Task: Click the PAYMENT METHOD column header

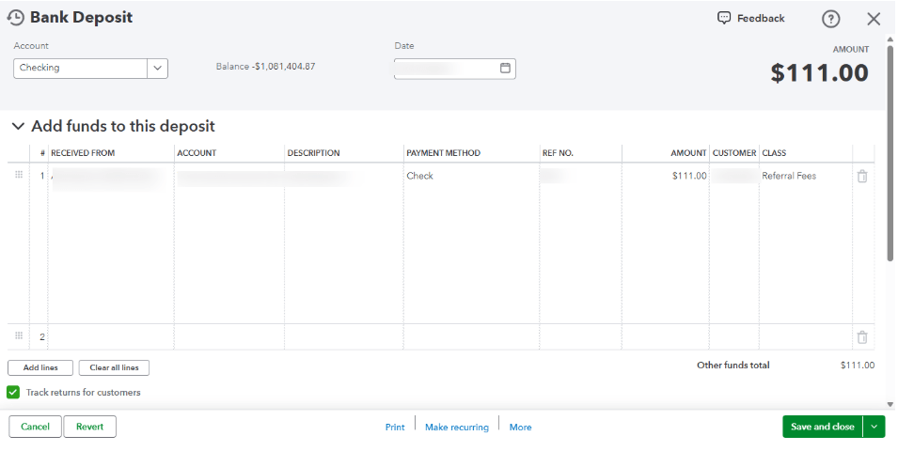Action: pyautogui.click(x=443, y=153)
